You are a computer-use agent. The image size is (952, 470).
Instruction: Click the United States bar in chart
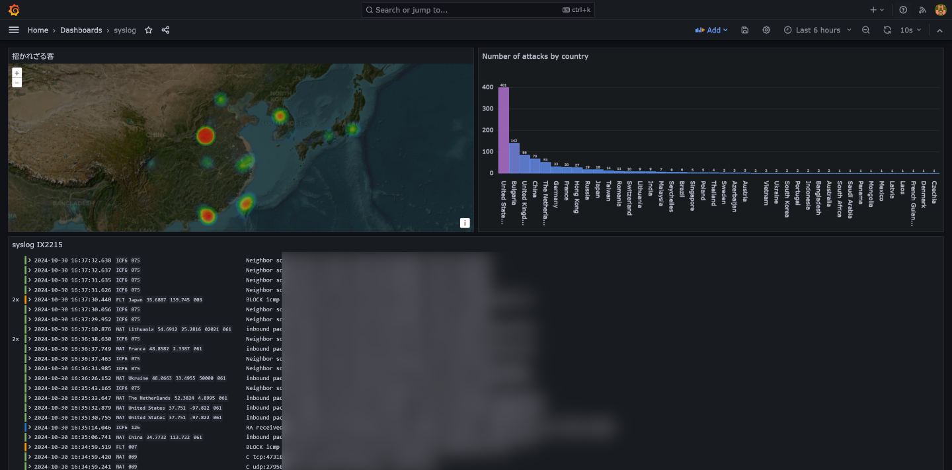(504, 130)
